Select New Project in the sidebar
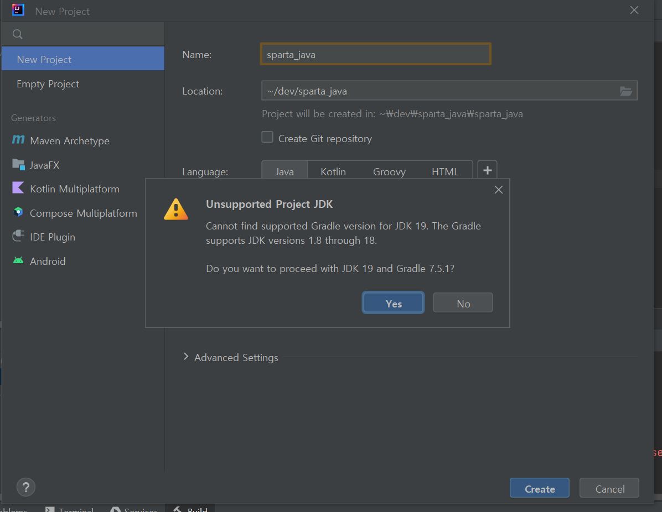 [83, 59]
